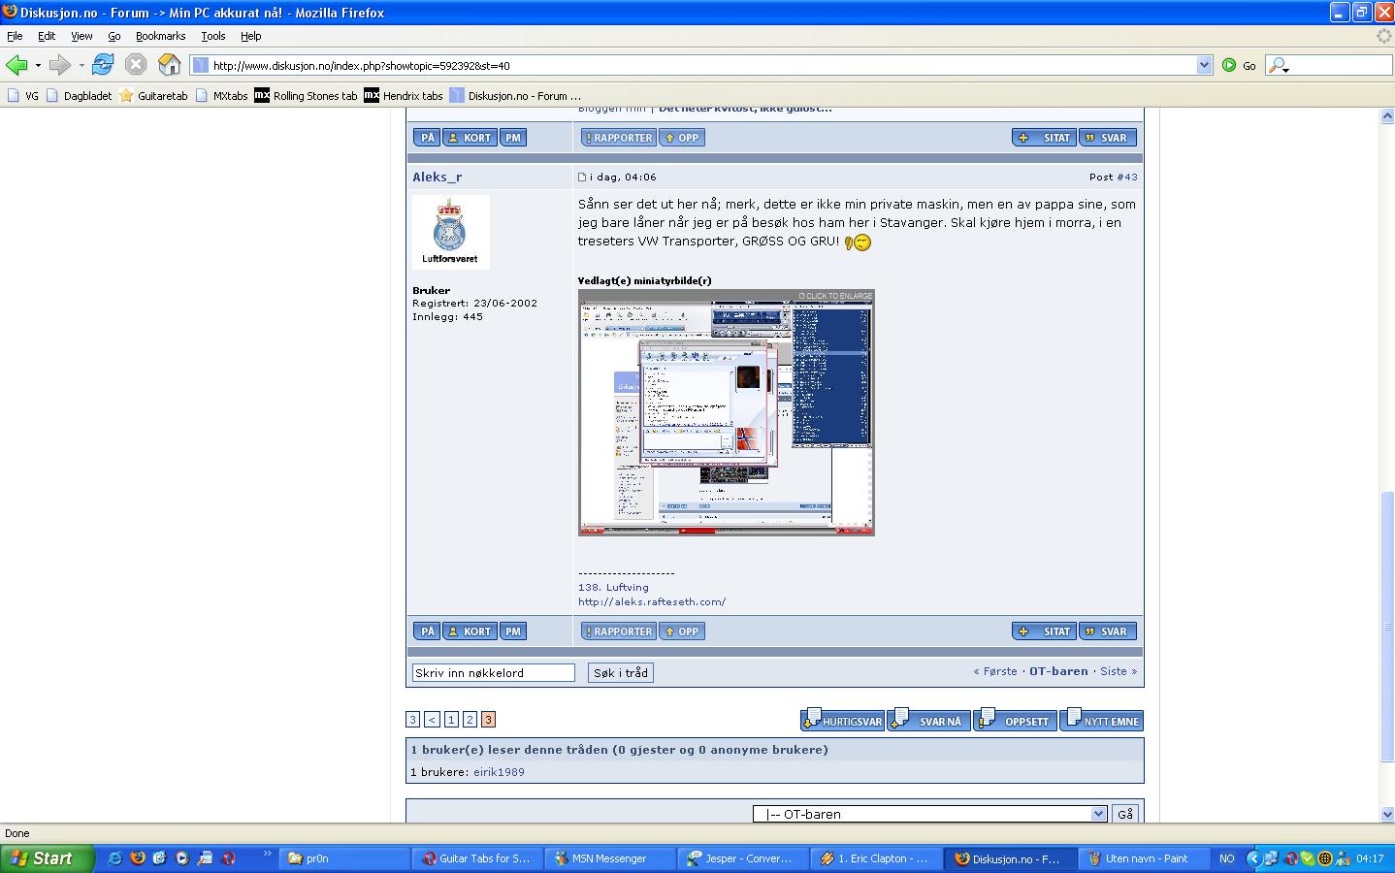Click OPP button under Aleks_r post

click(682, 631)
